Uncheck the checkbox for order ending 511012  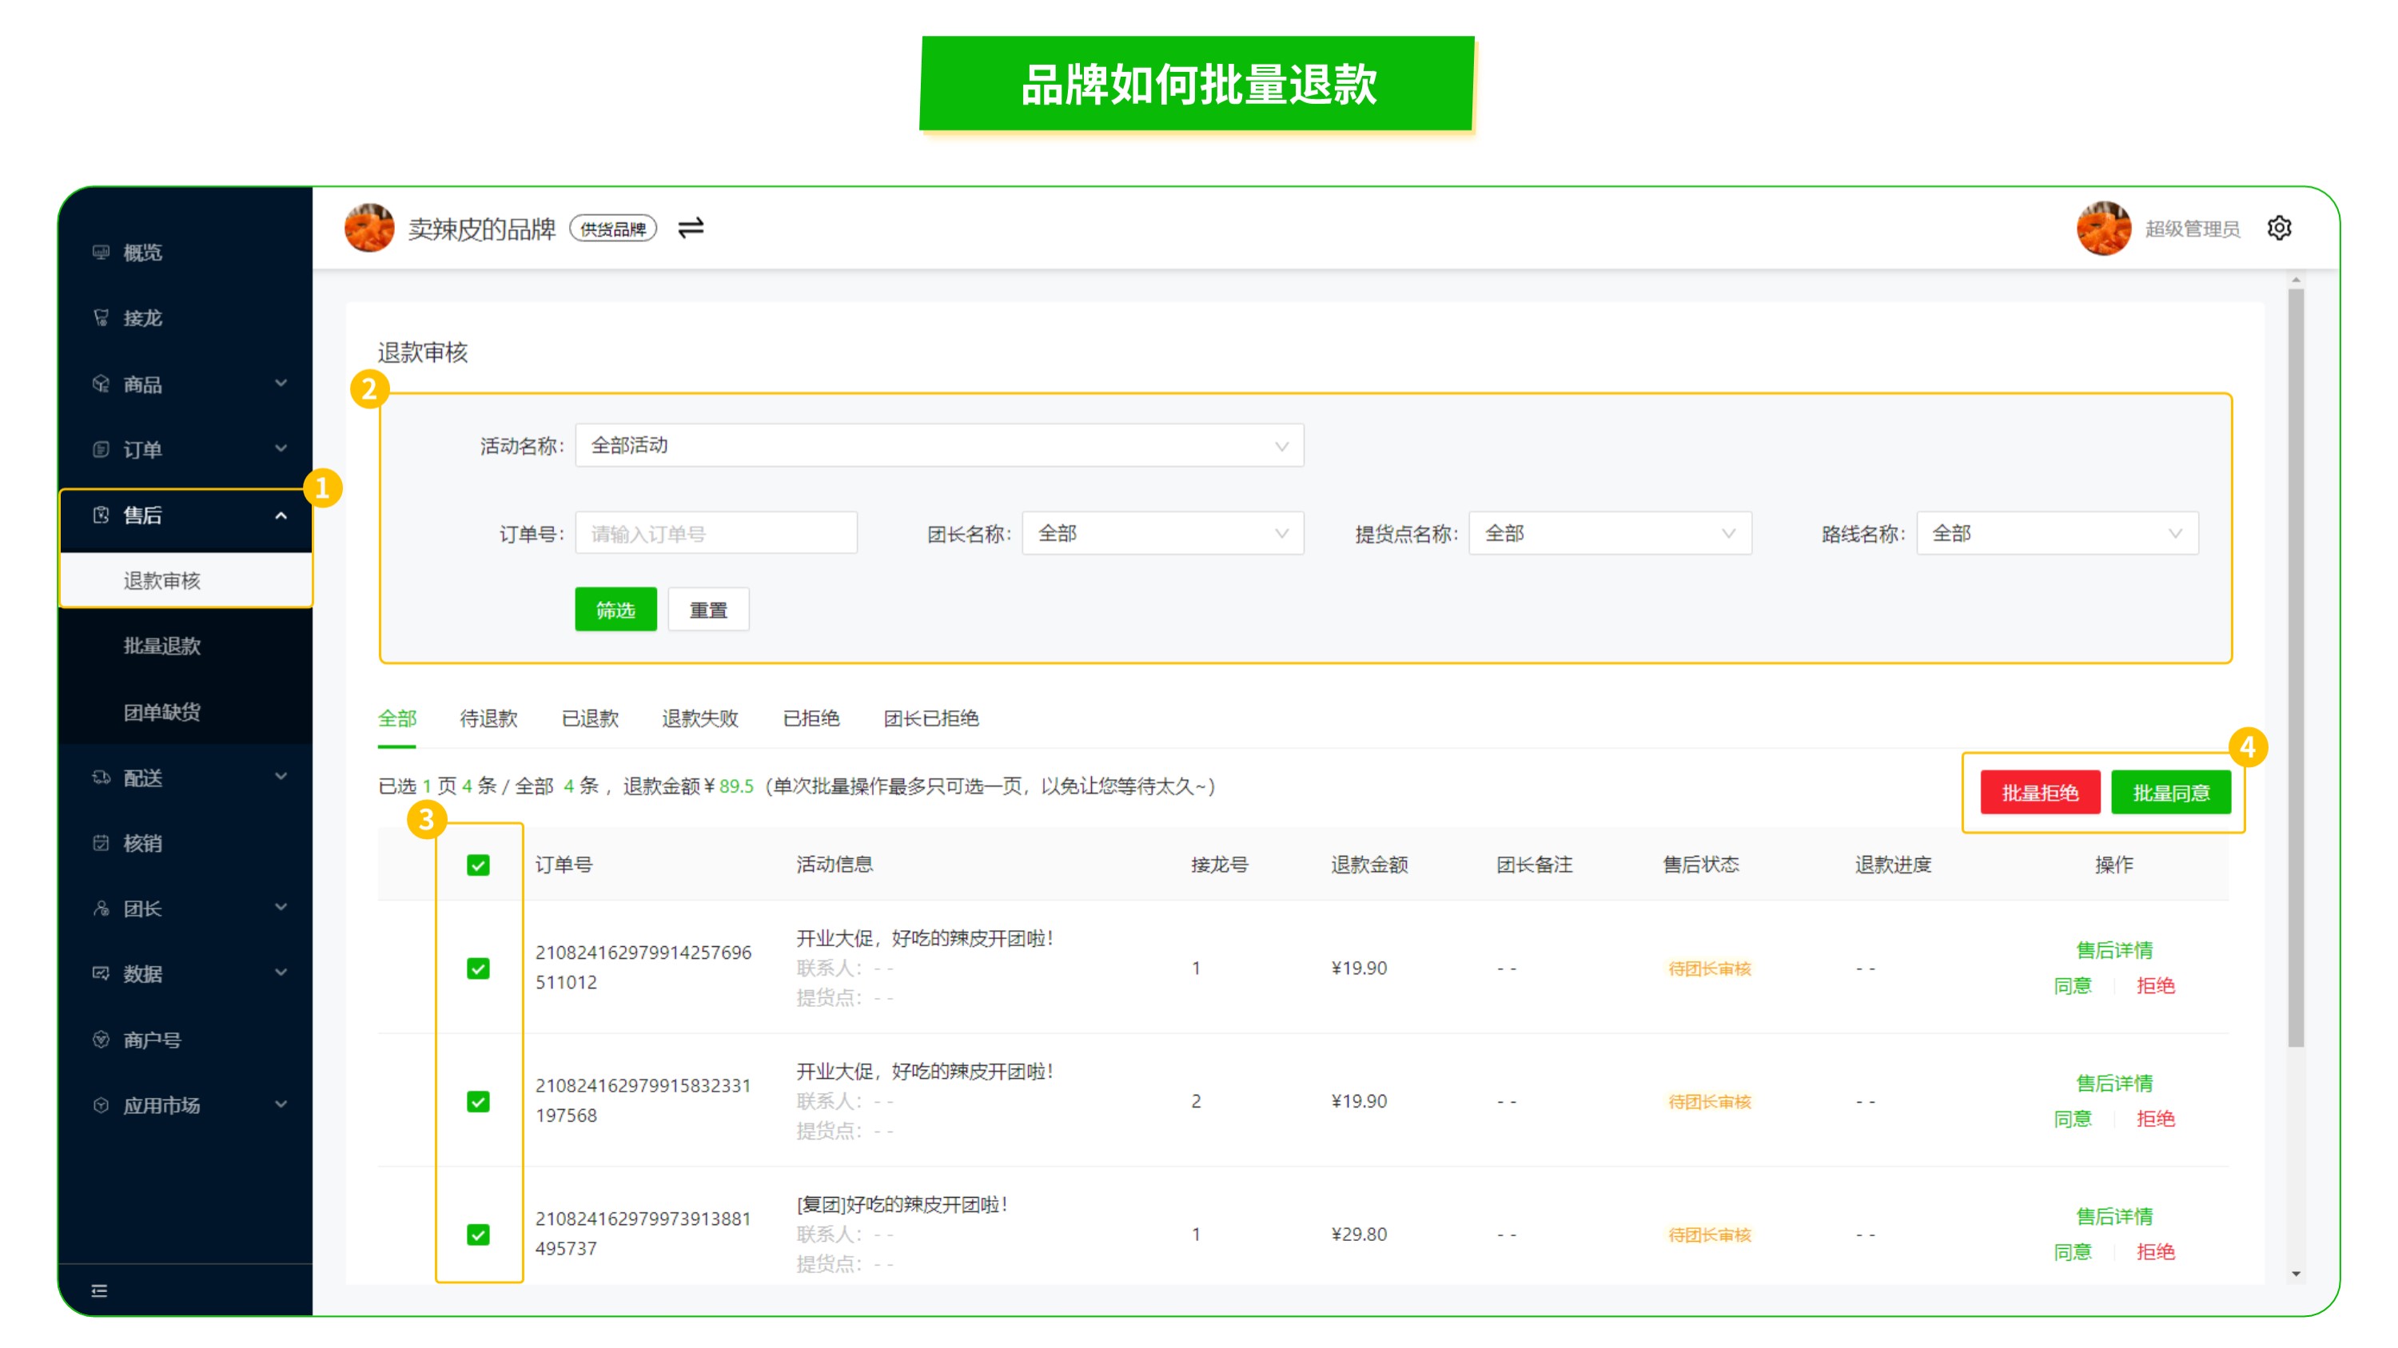click(479, 968)
